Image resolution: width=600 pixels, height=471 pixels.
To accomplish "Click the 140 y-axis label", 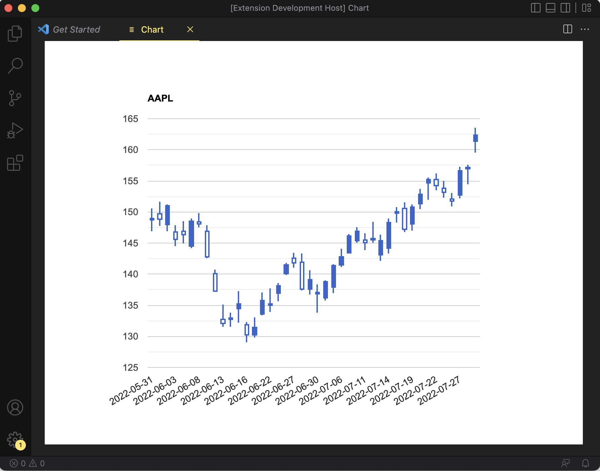I will pyautogui.click(x=130, y=274).
